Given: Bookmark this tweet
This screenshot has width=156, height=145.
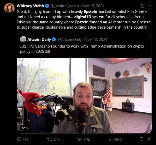Looking at the screenshot, I should 141,140.
